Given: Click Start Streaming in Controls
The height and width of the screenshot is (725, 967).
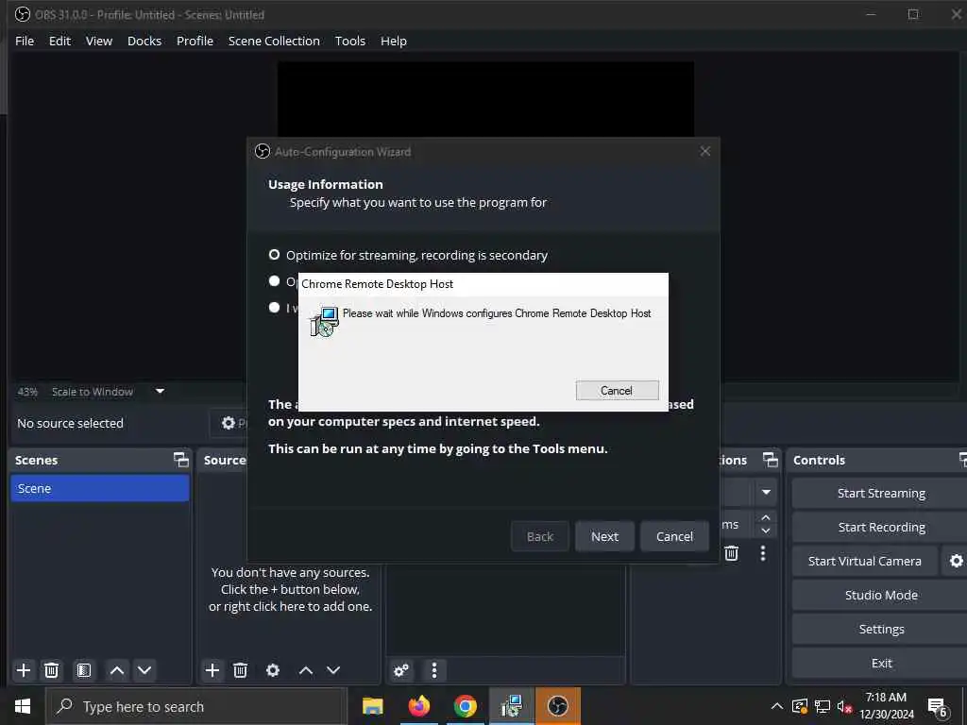Looking at the screenshot, I should (881, 493).
